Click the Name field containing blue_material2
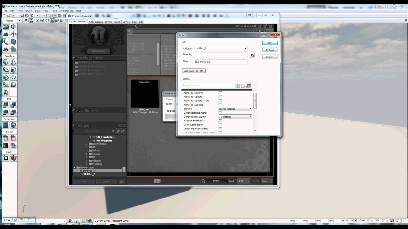408x229 pixels. [221, 62]
